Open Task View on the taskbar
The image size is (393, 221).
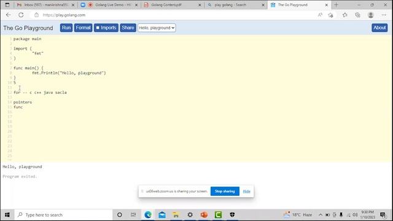click(x=133, y=215)
